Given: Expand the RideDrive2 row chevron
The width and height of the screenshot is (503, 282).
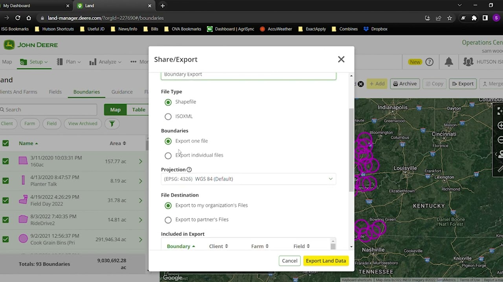Looking at the screenshot, I should (140, 220).
